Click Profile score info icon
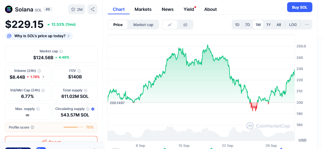This screenshot has height=149, width=322. pyautogui.click(x=32, y=127)
